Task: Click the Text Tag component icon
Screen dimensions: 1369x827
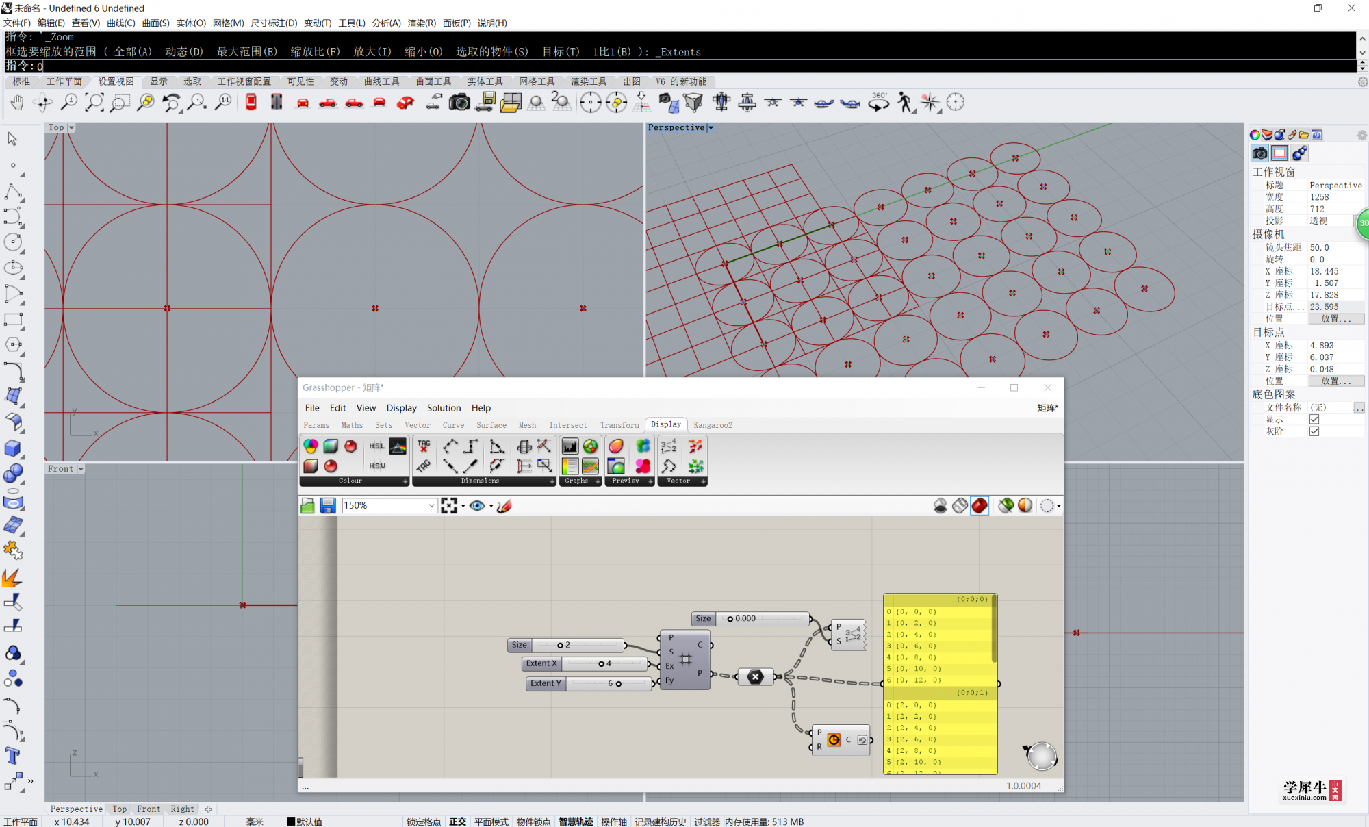Action: (424, 446)
